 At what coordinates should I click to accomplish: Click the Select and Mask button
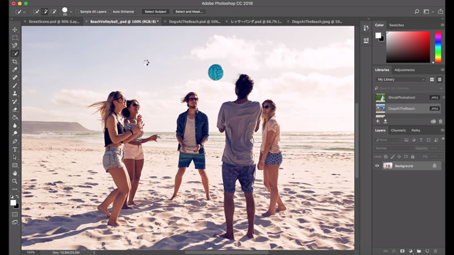click(189, 11)
